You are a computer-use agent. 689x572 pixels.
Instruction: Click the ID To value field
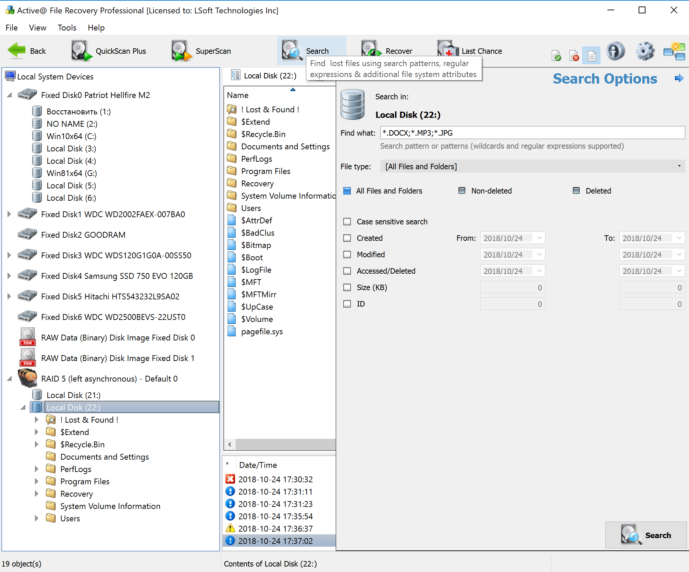pyautogui.click(x=652, y=304)
